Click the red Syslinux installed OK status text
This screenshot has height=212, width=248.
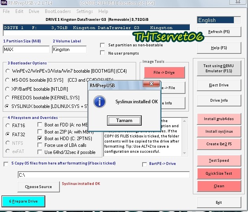click(x=81, y=184)
